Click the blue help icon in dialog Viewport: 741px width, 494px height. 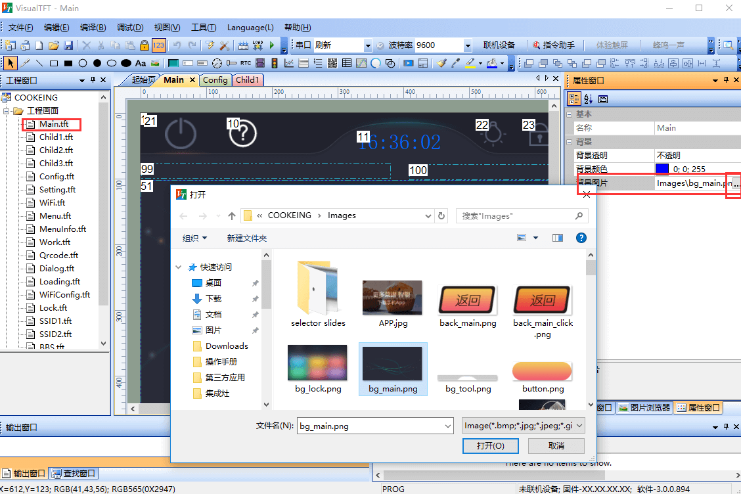(581, 238)
